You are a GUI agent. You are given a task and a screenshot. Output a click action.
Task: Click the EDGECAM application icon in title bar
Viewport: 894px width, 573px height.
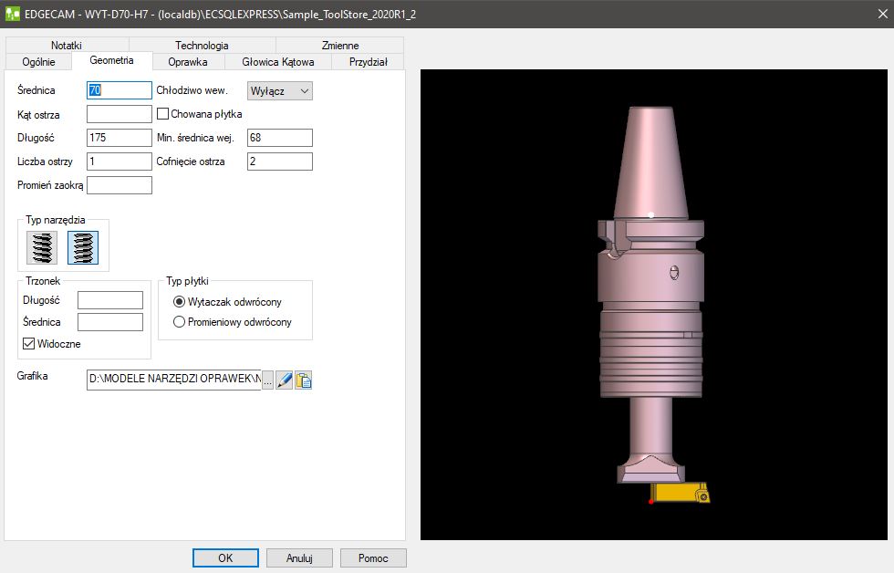click(x=13, y=14)
